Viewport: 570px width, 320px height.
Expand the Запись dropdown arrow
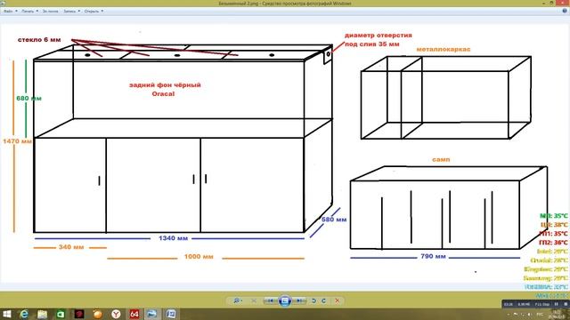coord(79,12)
